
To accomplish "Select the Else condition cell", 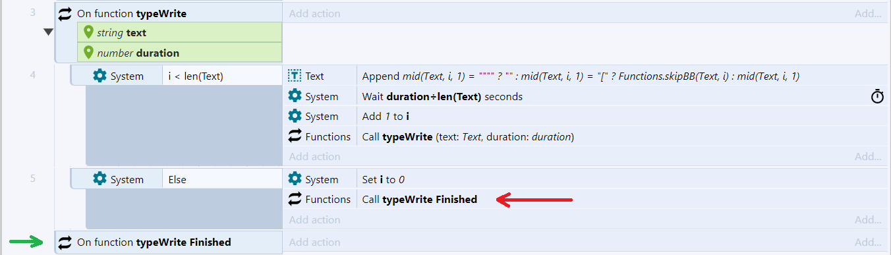I will [223, 179].
